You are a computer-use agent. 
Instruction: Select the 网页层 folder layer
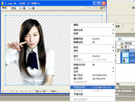point(128,44)
